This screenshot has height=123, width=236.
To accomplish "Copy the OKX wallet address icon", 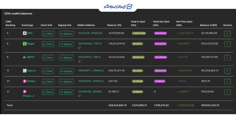I will (x=101, y=33).
